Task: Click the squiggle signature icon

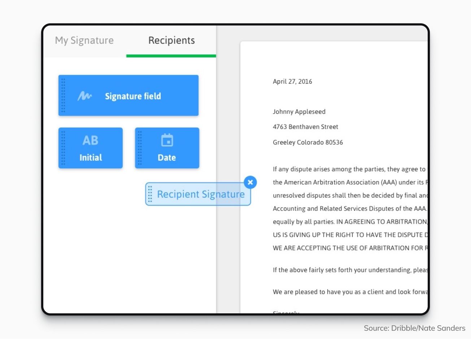Action: [x=84, y=96]
